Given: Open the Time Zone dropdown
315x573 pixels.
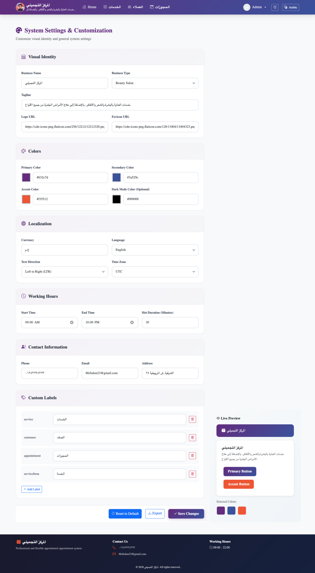Looking at the screenshot, I should click(x=155, y=272).
